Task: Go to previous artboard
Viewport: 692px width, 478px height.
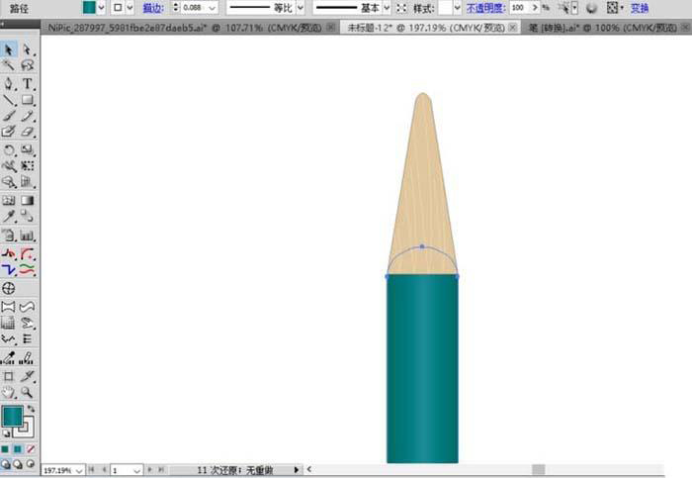Action: point(104,470)
